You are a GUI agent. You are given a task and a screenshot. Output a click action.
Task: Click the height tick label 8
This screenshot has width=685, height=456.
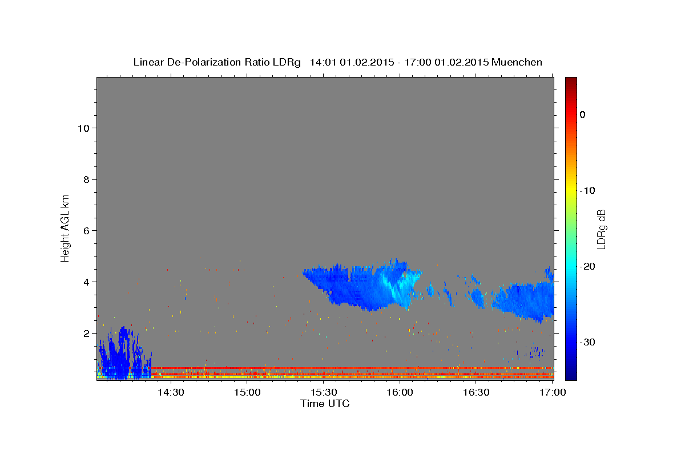point(86,180)
